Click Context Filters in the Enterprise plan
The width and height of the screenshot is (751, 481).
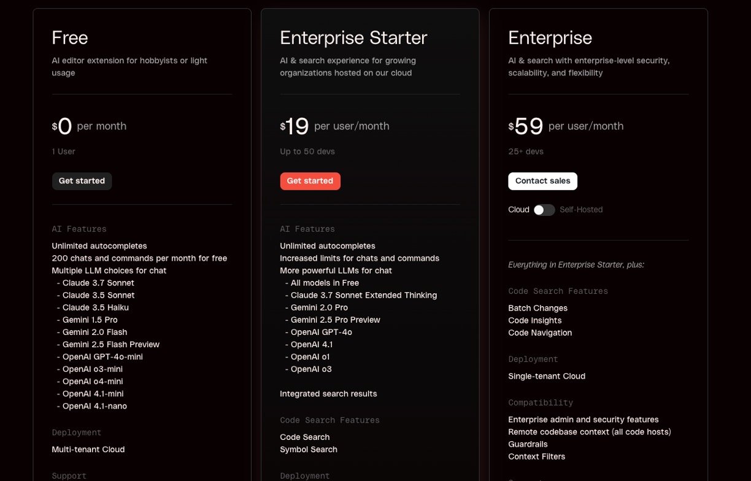536,456
